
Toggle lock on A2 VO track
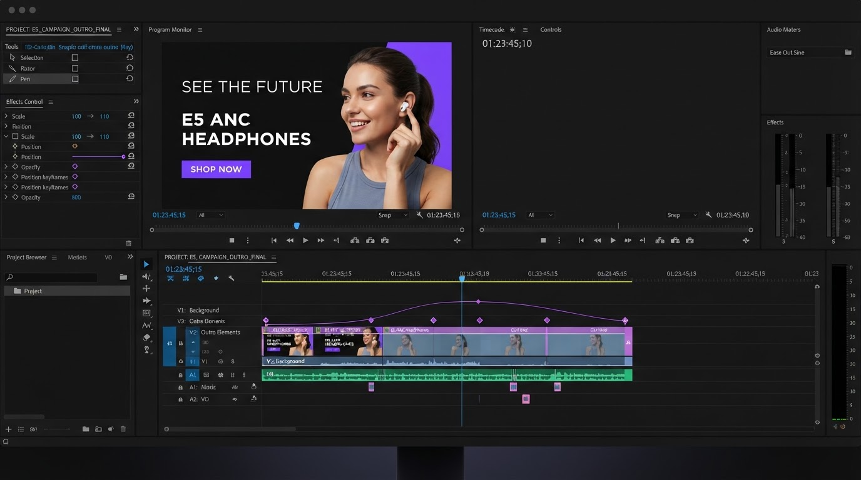181,399
